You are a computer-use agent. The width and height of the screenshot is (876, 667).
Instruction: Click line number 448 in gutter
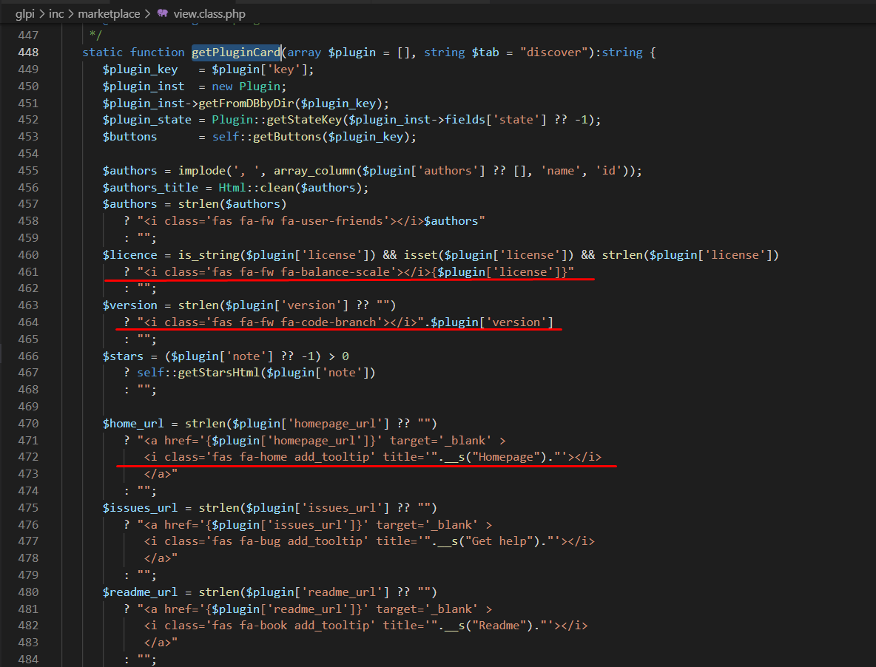(x=28, y=53)
